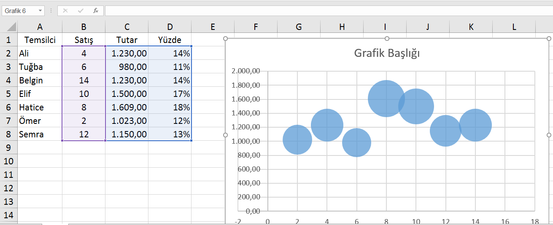Viewport: 553px width, 225px height.
Task: Click the Name Box showing Grafik 6
Action: tap(19, 11)
